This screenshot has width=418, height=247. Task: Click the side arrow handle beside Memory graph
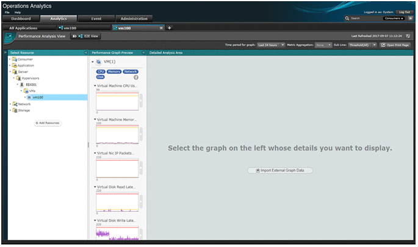[141, 134]
